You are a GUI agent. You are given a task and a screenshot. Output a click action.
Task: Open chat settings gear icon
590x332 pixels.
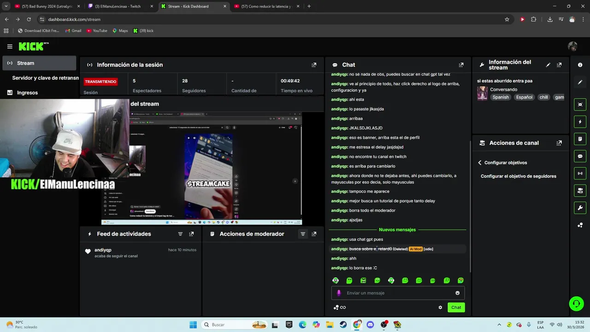pos(440,308)
